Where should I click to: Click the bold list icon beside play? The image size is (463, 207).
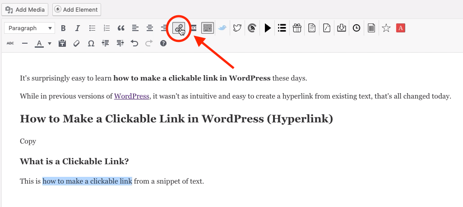(x=282, y=28)
